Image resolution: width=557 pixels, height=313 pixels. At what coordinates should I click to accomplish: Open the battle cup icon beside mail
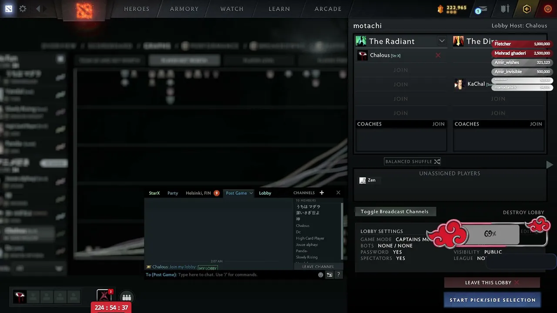tap(505, 9)
